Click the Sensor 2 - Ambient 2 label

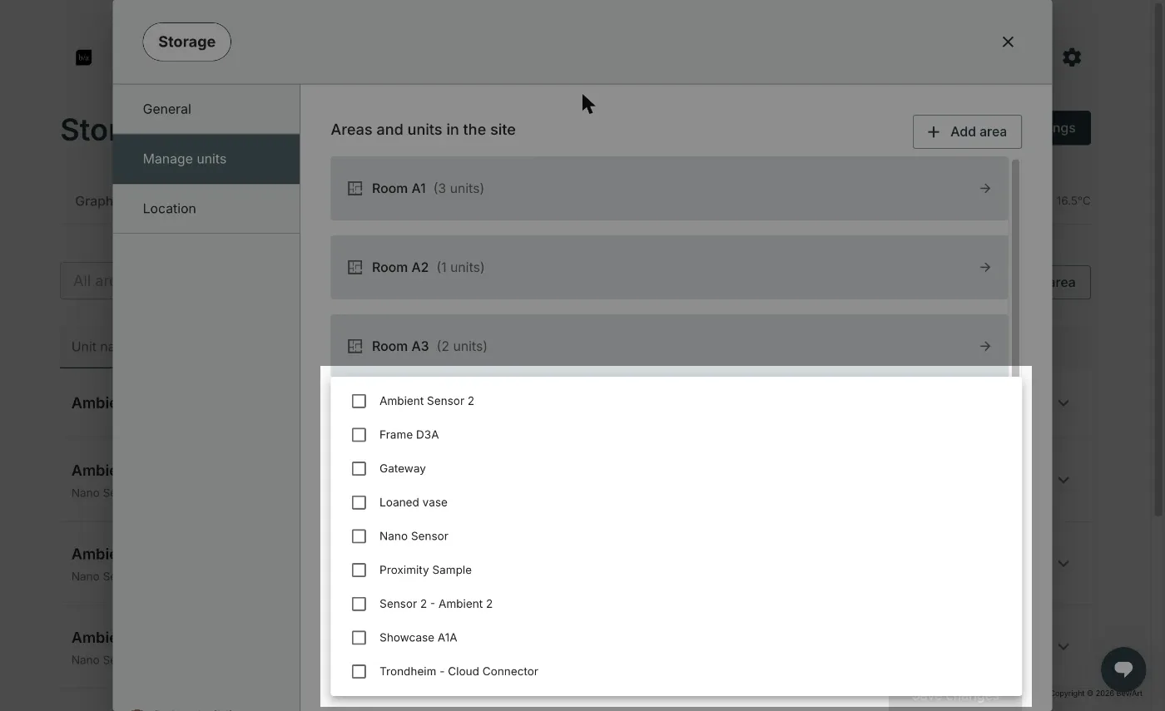(x=436, y=604)
